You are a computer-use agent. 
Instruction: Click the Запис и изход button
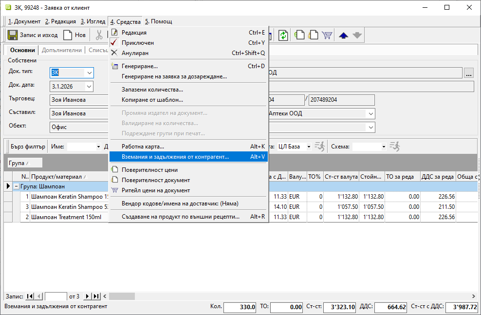pyautogui.click(x=33, y=35)
